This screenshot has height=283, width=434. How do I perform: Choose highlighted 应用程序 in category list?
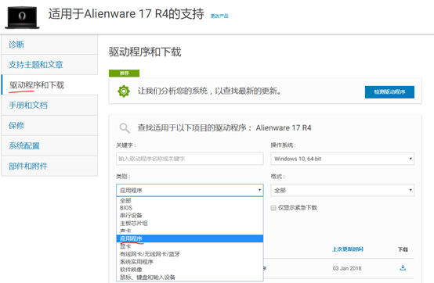tap(190, 238)
